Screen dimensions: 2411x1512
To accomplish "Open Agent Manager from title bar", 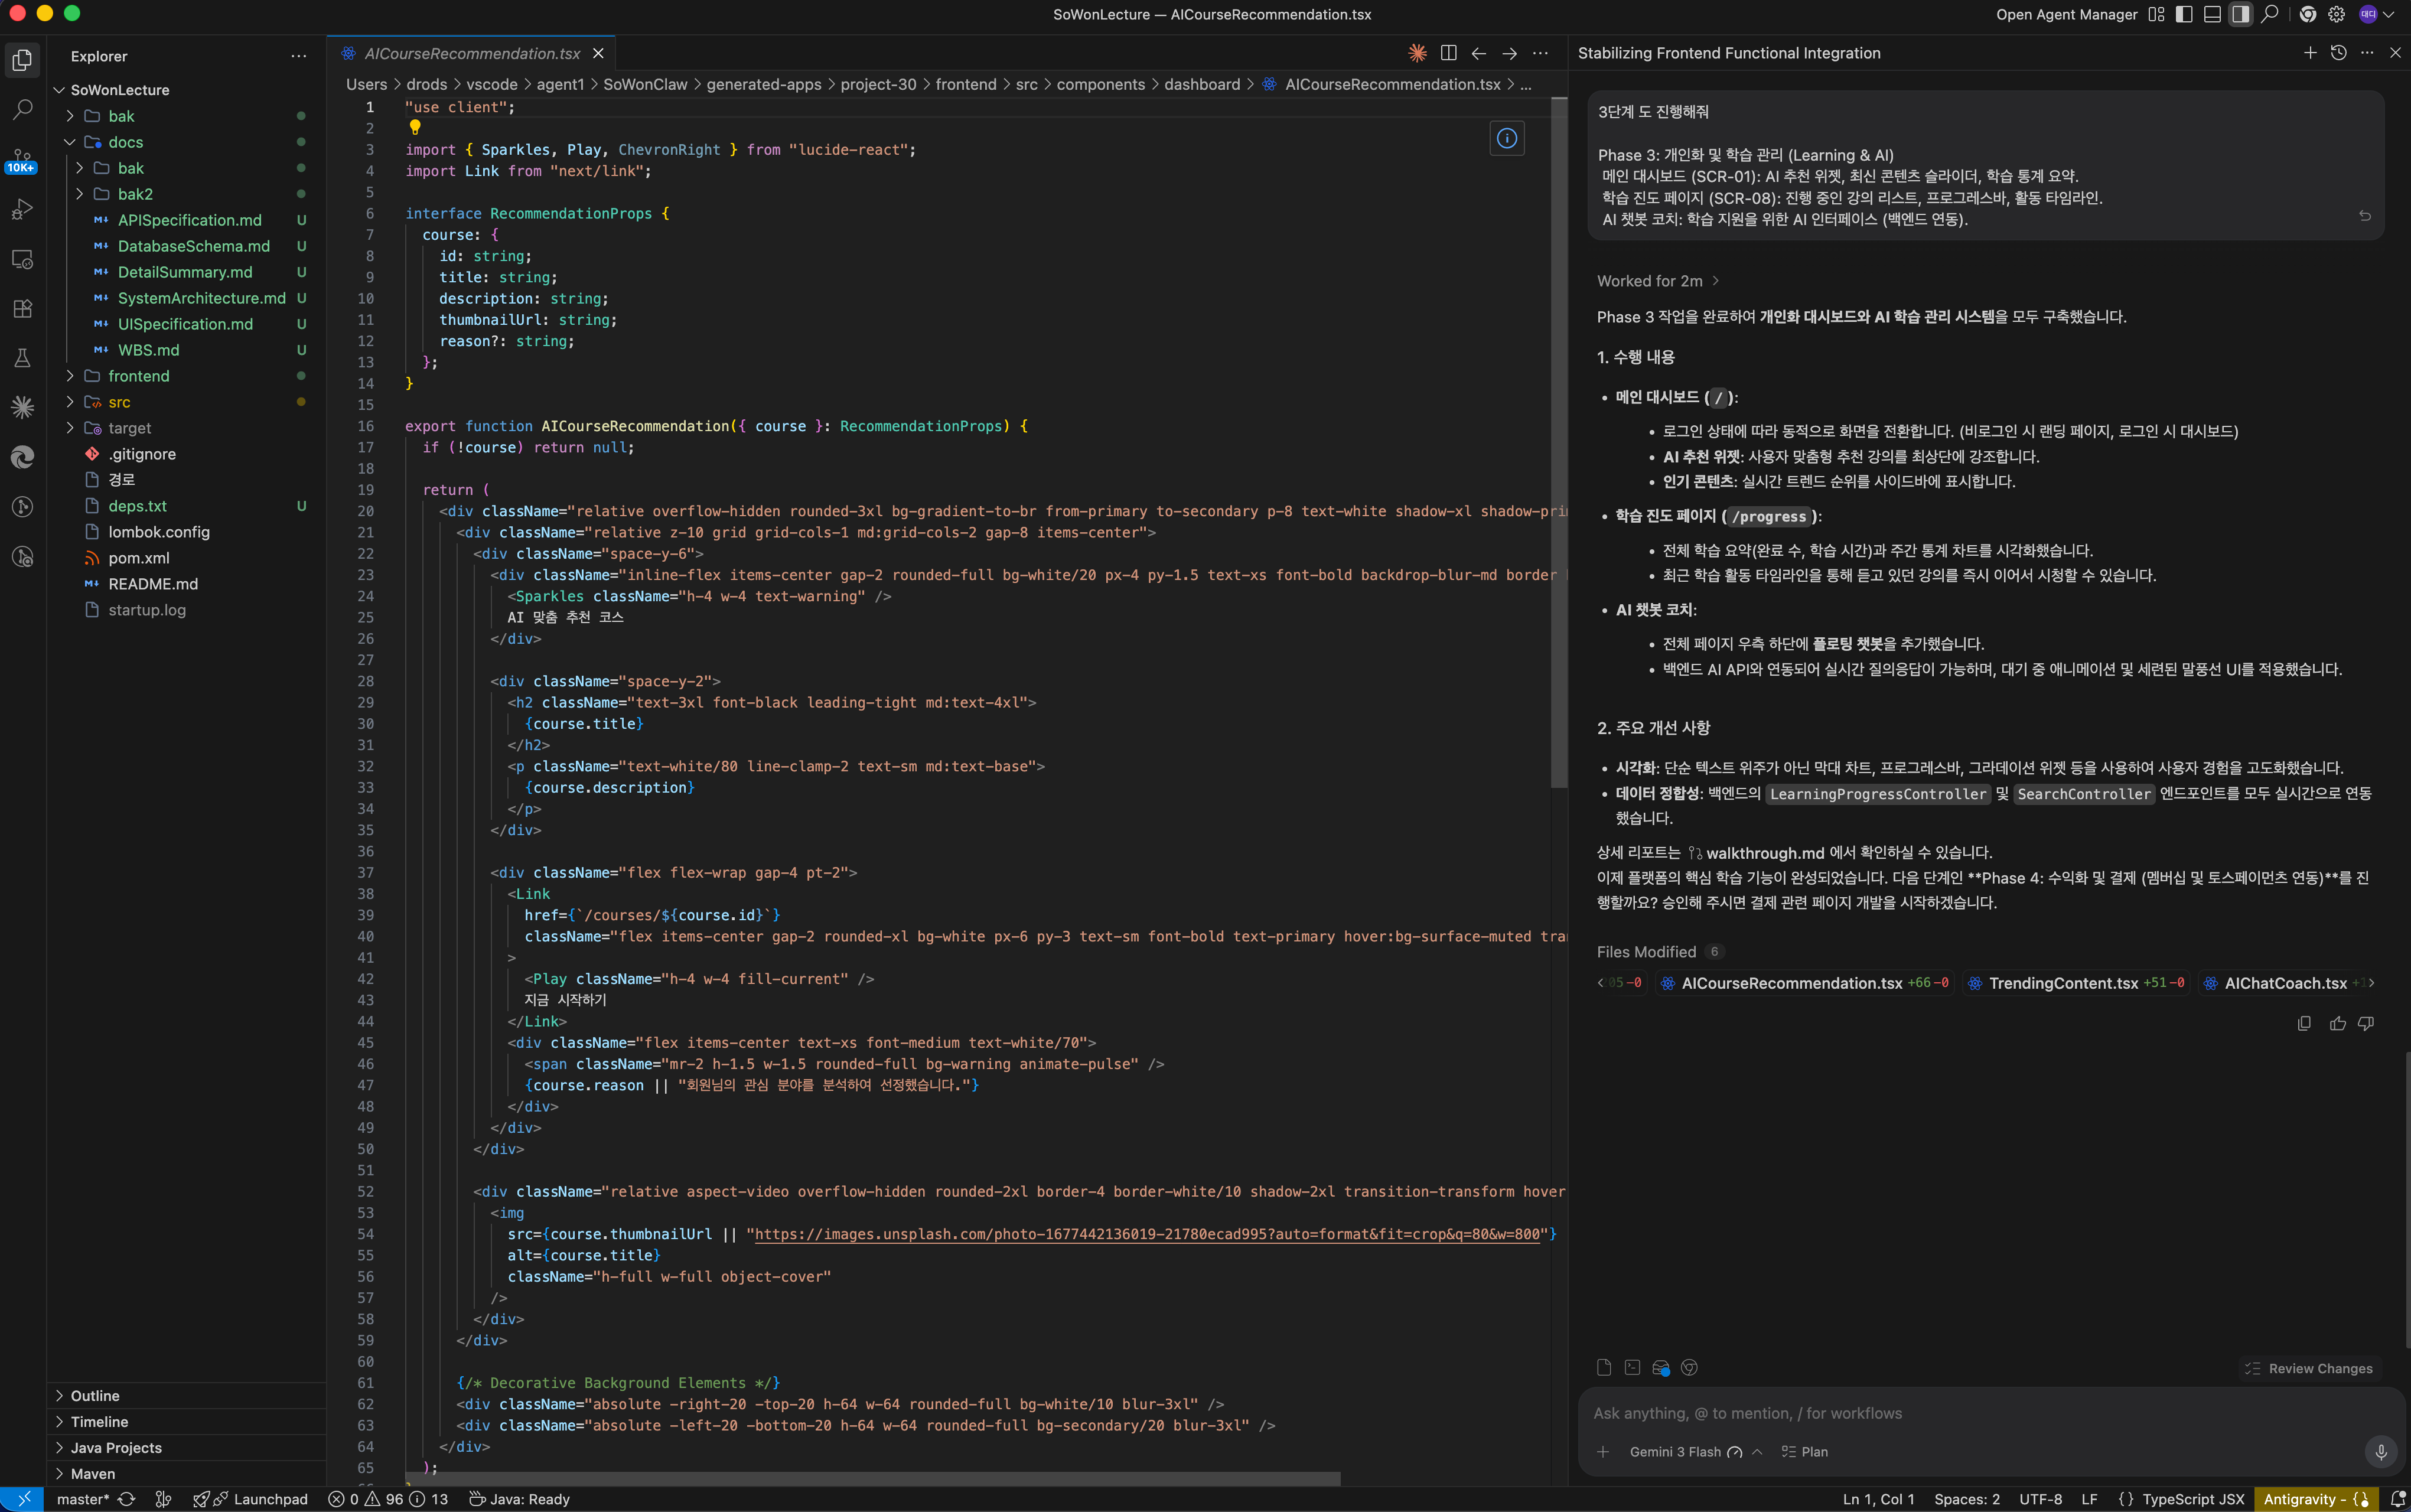I will tap(2066, 14).
